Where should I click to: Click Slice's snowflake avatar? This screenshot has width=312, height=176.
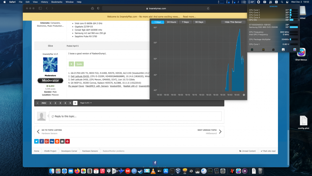pyautogui.click(x=50, y=65)
